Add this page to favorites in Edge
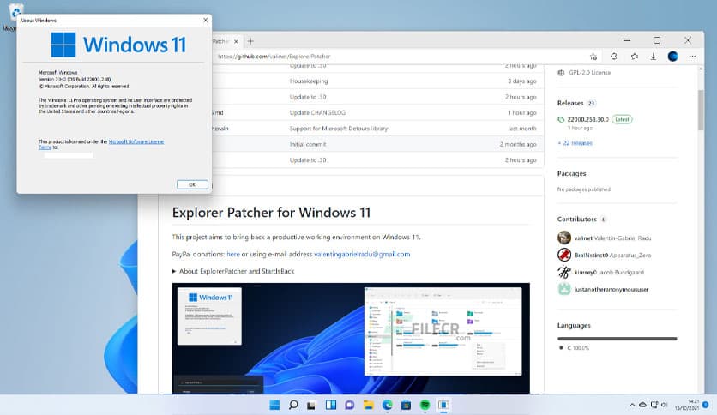Viewport: 717px width, 415px height. [x=593, y=57]
